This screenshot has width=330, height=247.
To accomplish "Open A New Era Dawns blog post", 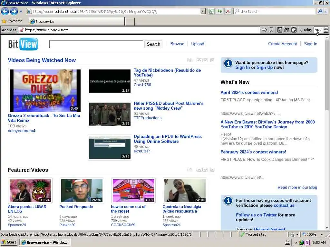I will pyautogui.click(x=268, y=124).
